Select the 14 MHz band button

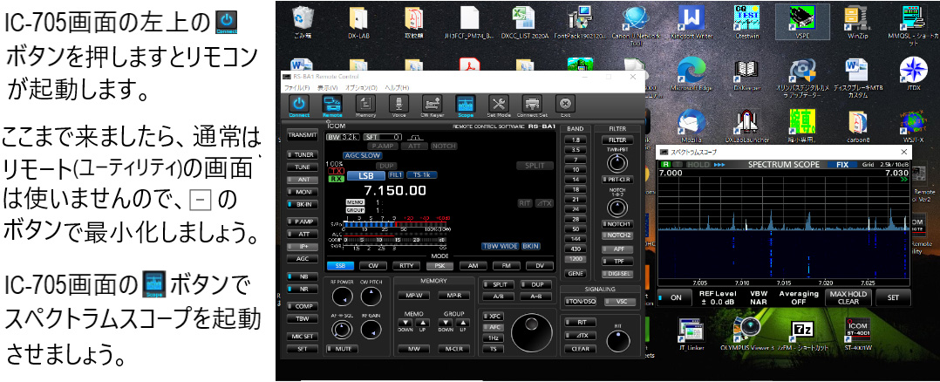[576, 180]
